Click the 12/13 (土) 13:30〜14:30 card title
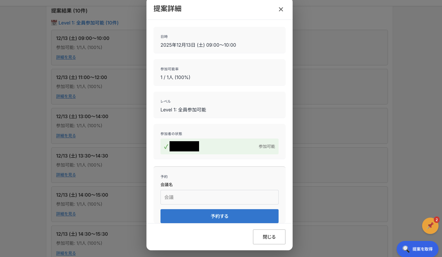Screen dimensions: 442x257 tap(82, 156)
